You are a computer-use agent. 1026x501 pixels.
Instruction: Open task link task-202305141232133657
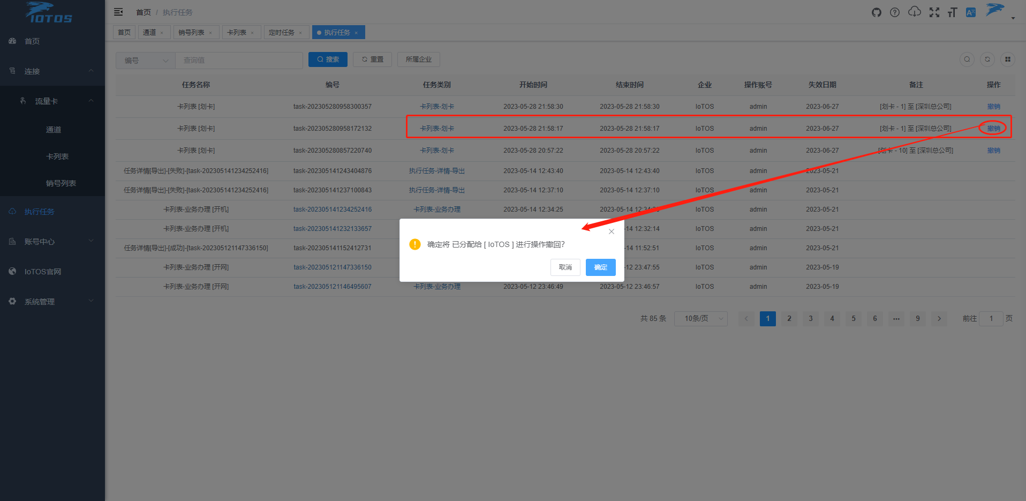(333, 229)
